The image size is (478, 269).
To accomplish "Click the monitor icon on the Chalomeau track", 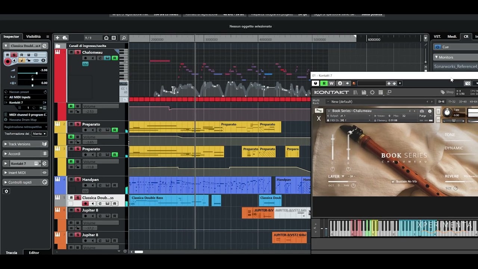I will pos(92,58).
